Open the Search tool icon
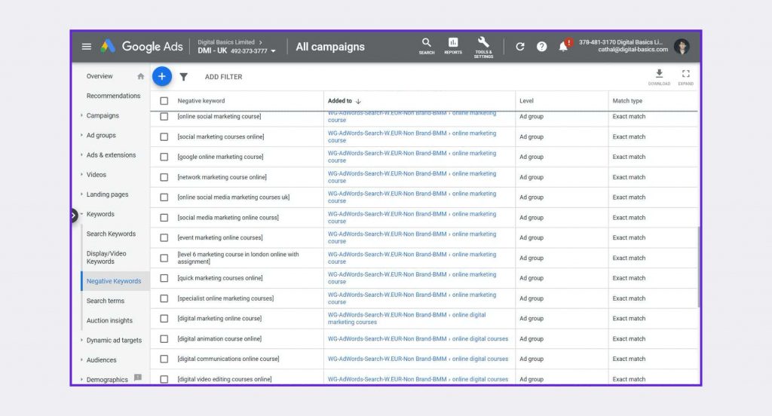The width and height of the screenshot is (772, 416). [427, 46]
